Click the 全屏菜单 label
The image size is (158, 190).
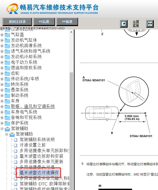(136, 24)
